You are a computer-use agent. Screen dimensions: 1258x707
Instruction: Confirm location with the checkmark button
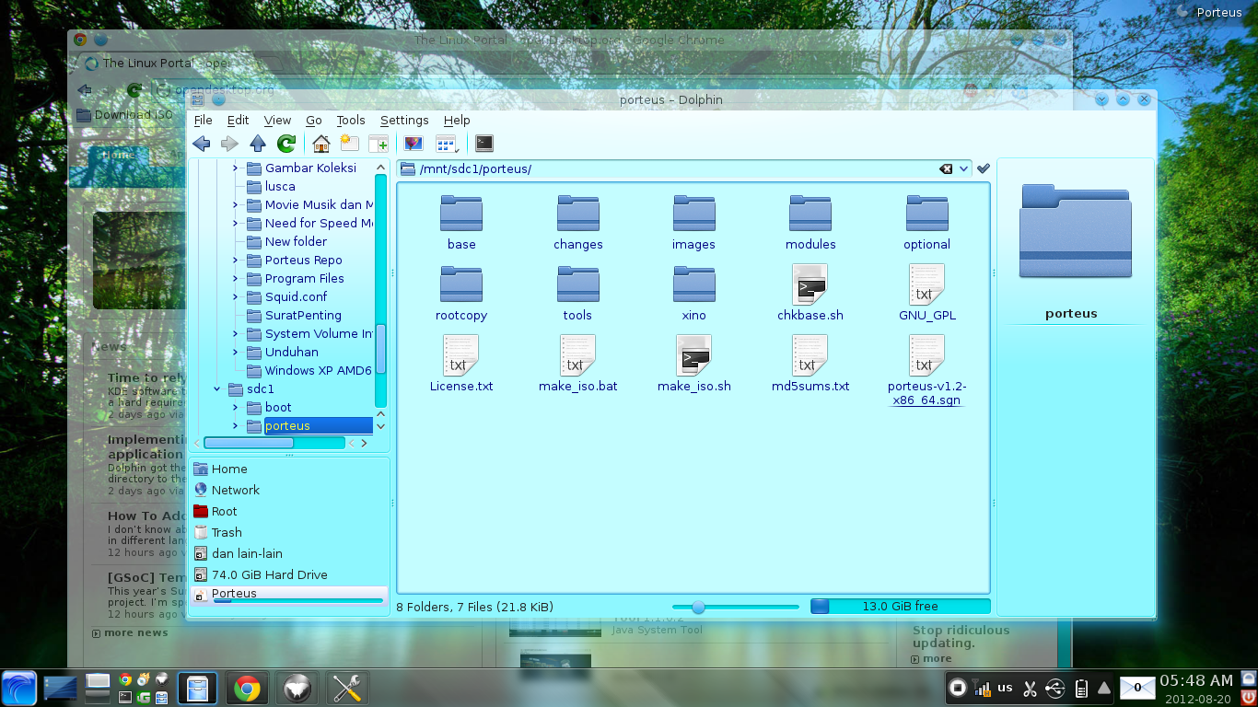coord(984,168)
